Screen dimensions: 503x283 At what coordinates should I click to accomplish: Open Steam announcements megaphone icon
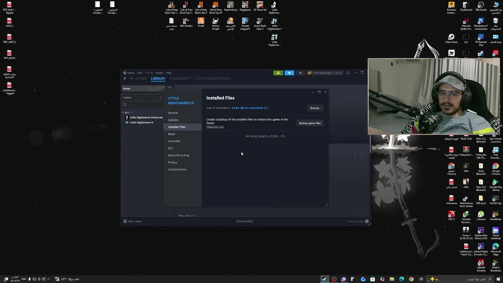289,73
